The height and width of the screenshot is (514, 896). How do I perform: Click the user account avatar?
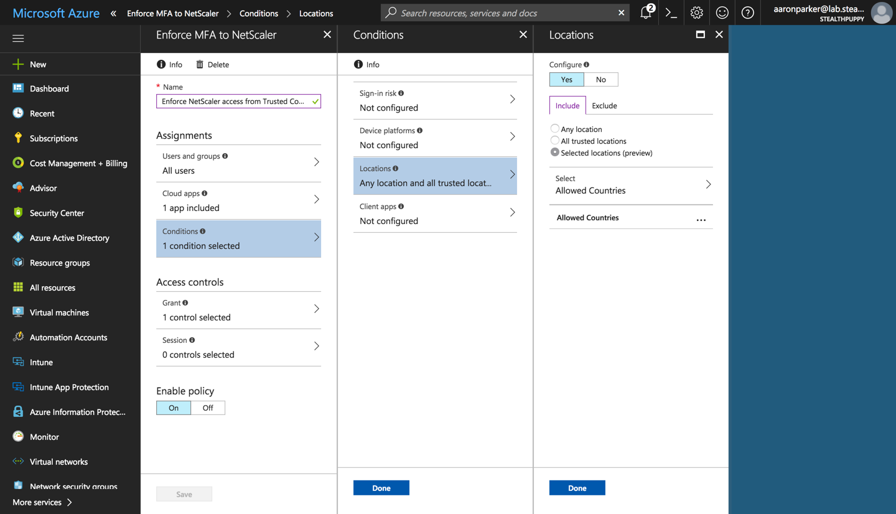coord(881,12)
